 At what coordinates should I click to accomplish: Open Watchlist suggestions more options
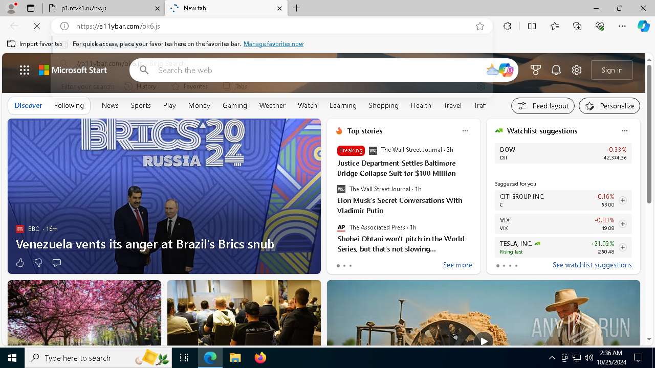click(x=625, y=131)
